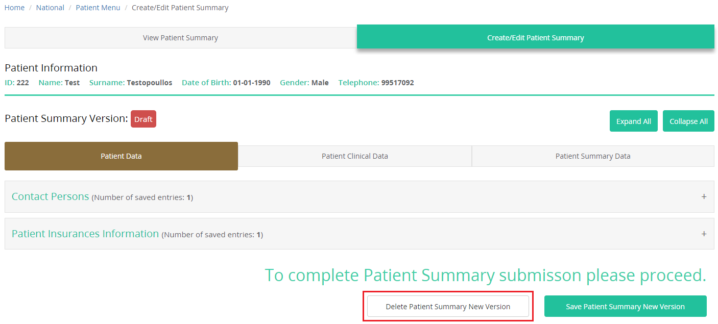Go back to Patient Menu breadcrumb
Viewport: 718px width, 324px height.
98,8
